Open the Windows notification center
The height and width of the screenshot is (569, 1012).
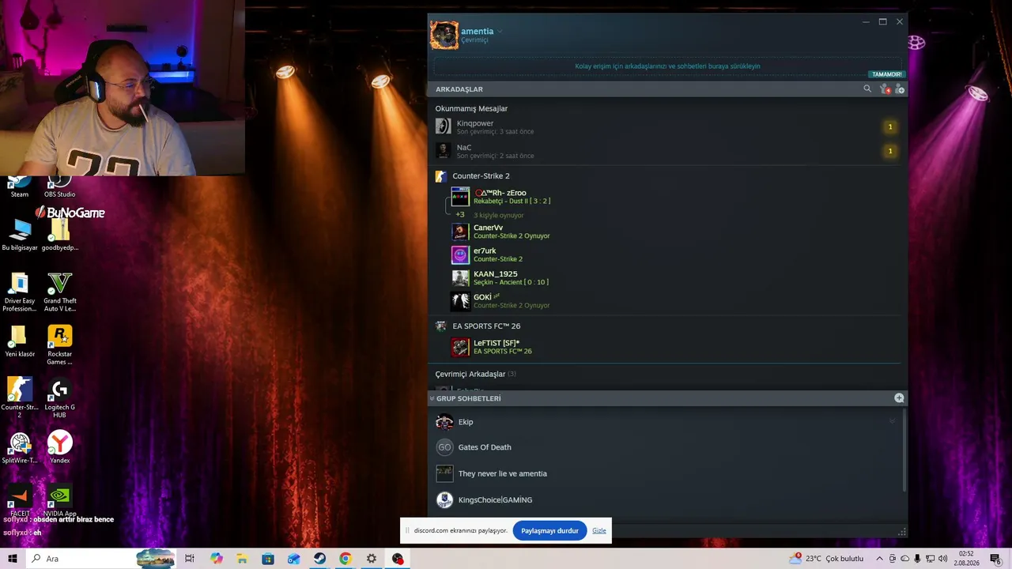(x=995, y=559)
